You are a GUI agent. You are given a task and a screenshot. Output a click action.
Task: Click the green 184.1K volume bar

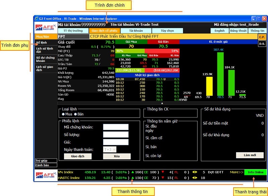pyautogui.click(x=231, y=83)
